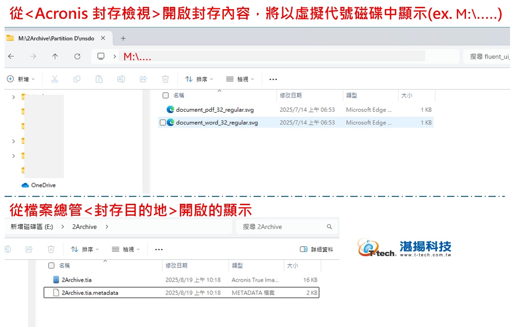Sort lower list by 類型 column
The image size is (516, 327).
pos(237,266)
